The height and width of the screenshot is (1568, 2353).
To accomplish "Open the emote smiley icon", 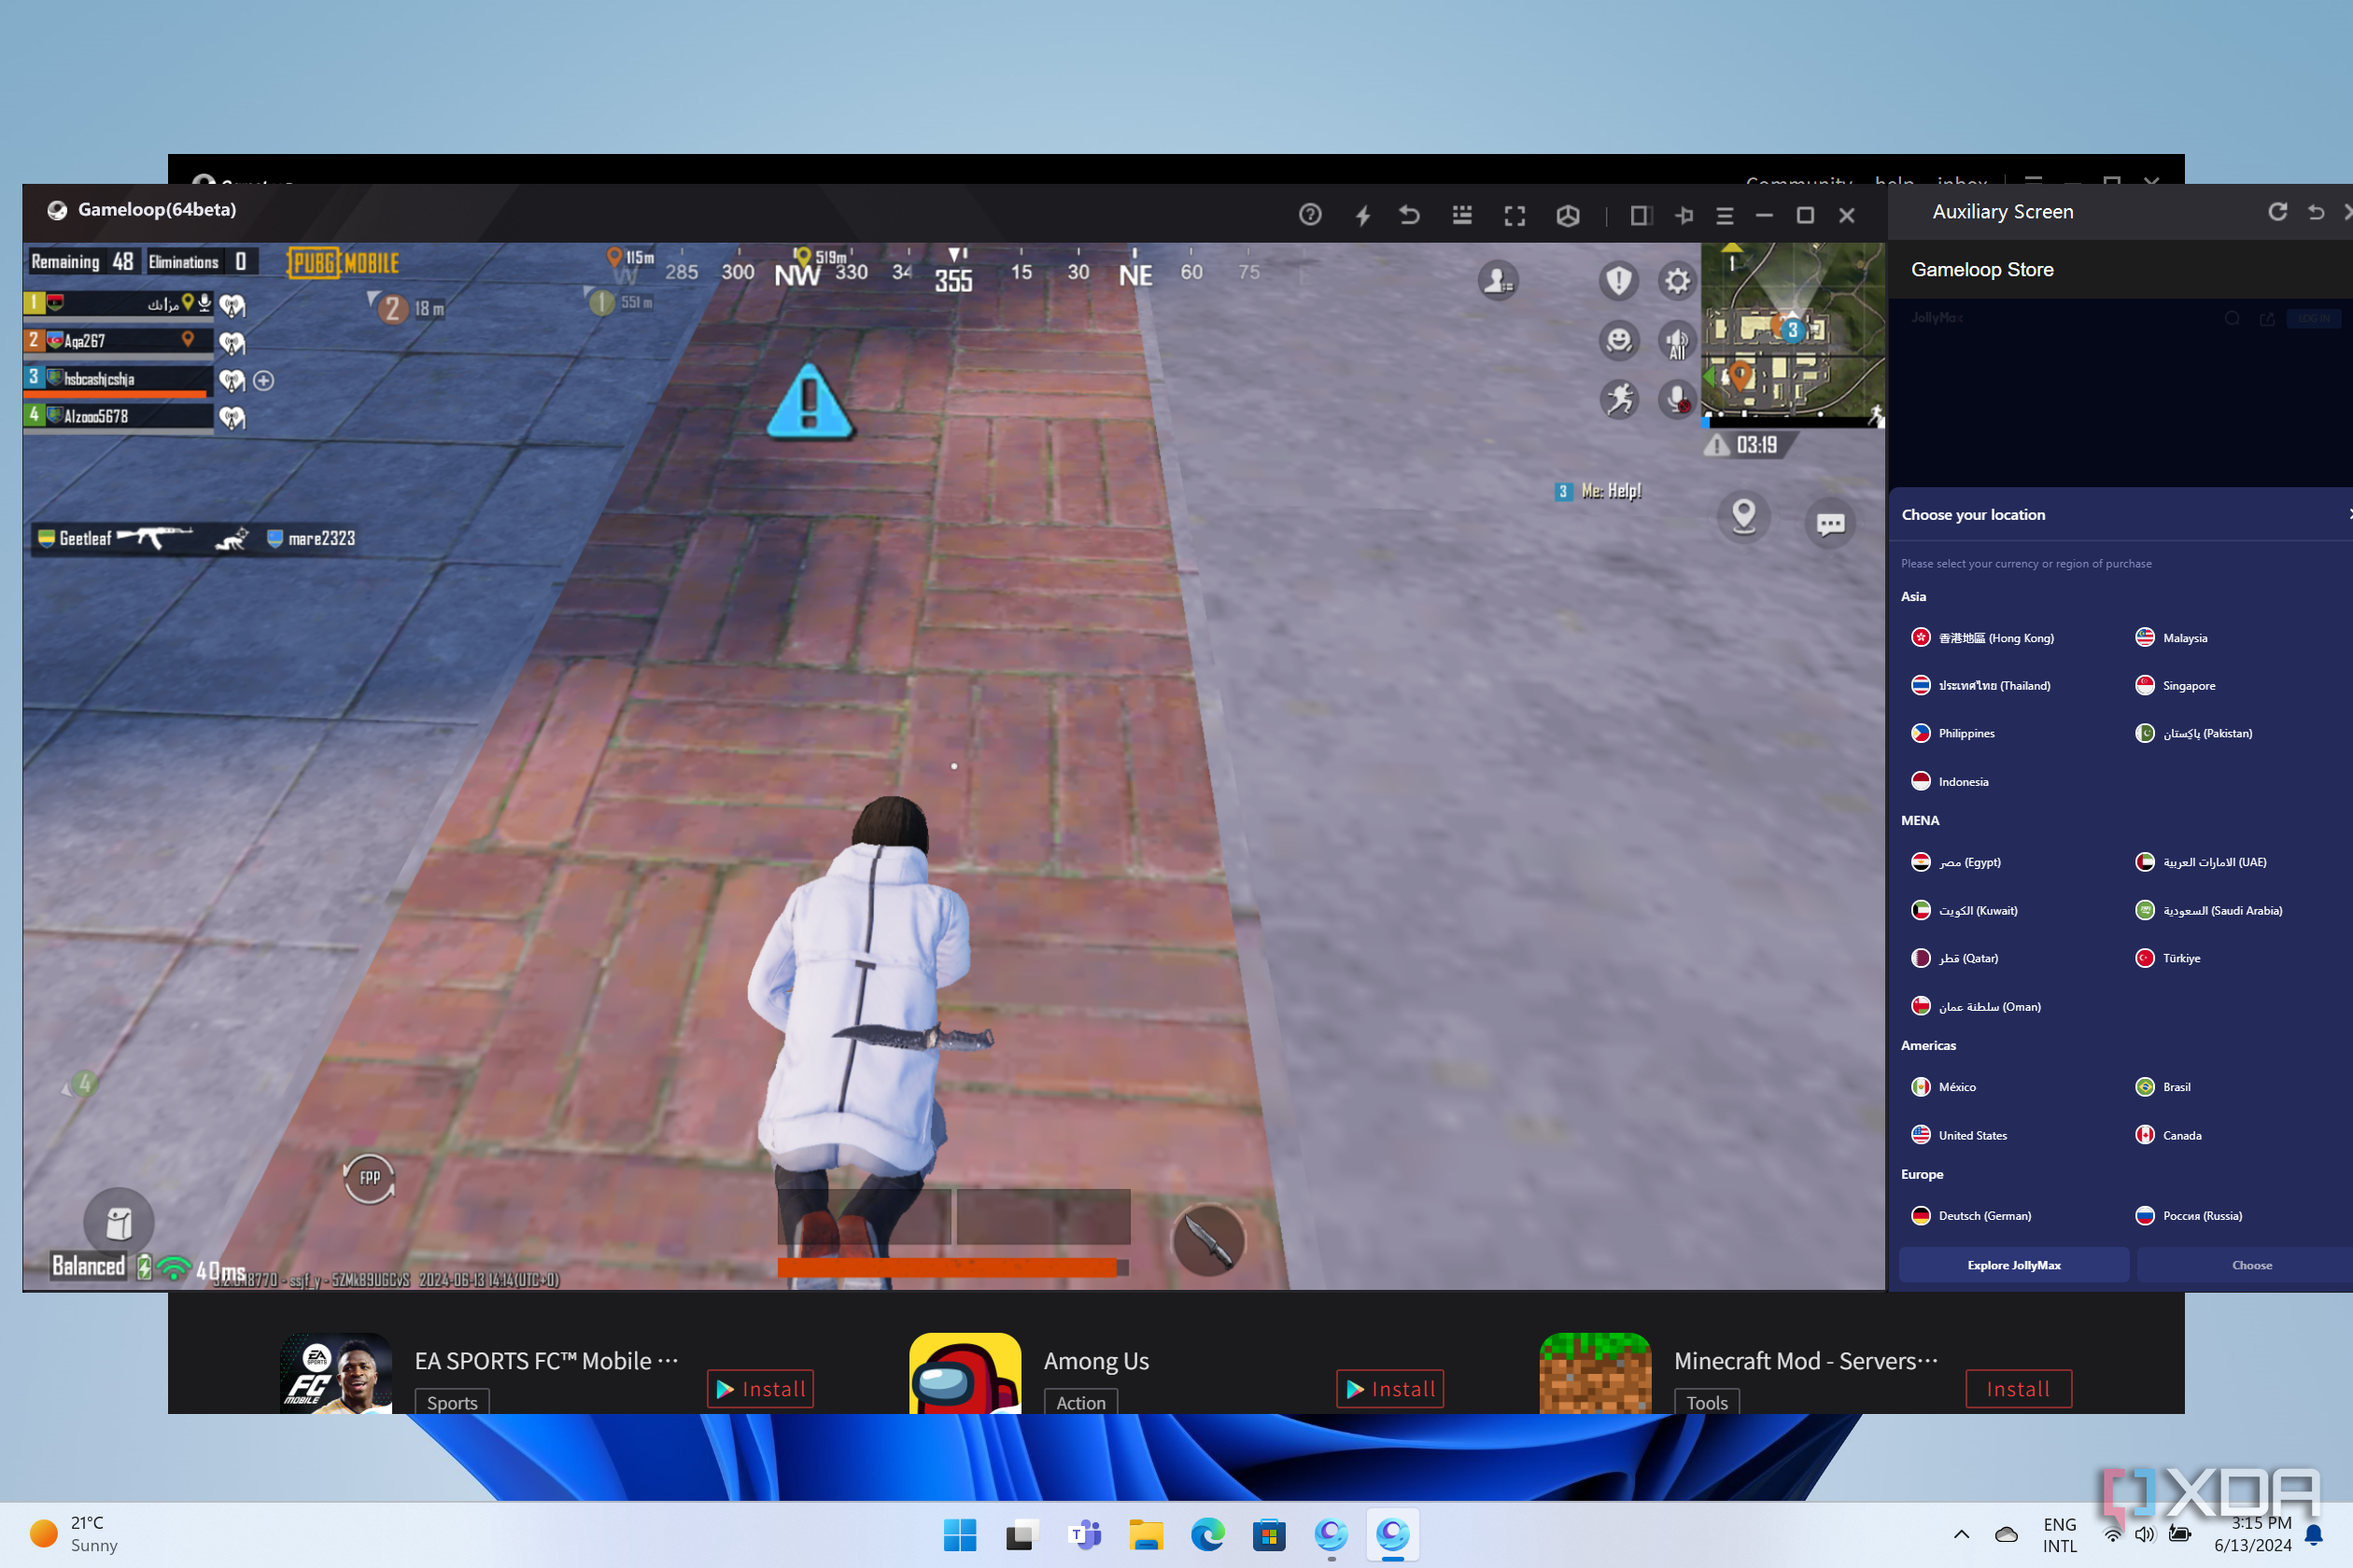I will 1619,341.
